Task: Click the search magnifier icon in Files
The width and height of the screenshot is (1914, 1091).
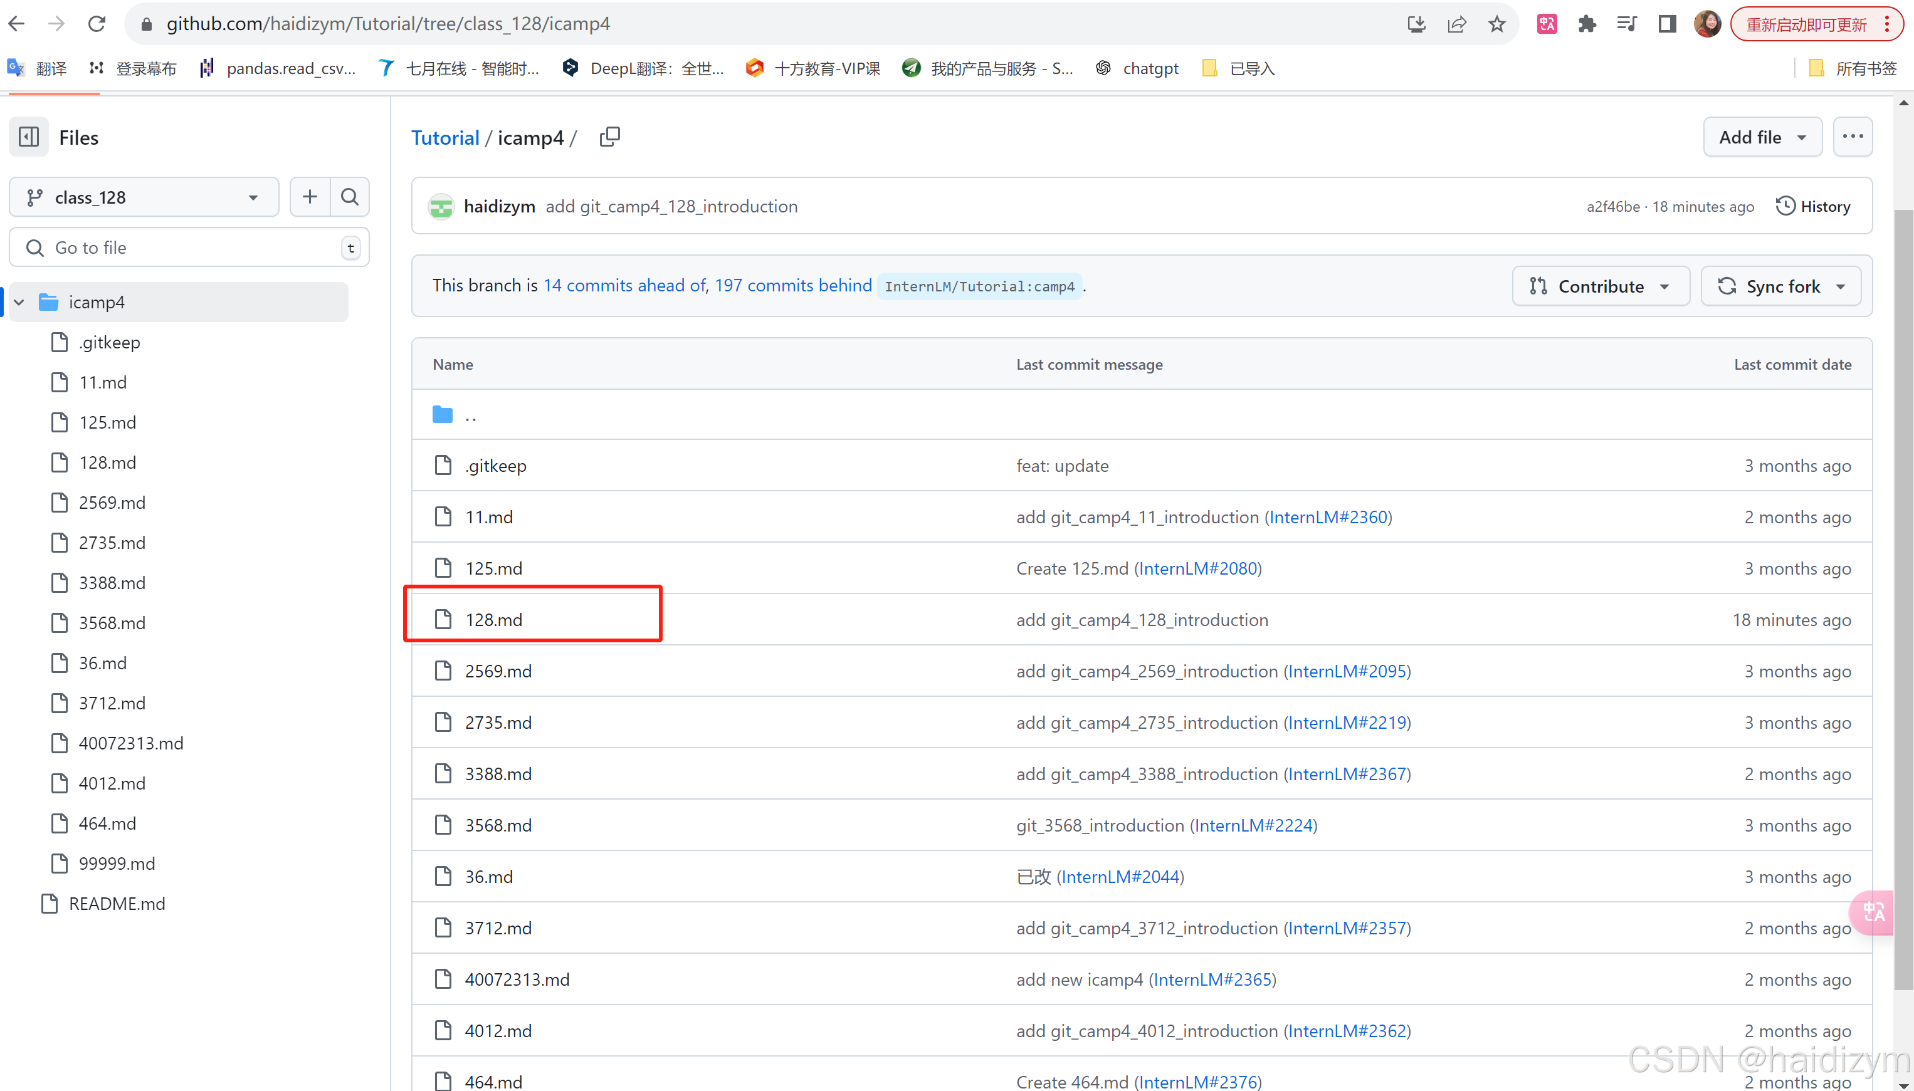Action: point(350,197)
